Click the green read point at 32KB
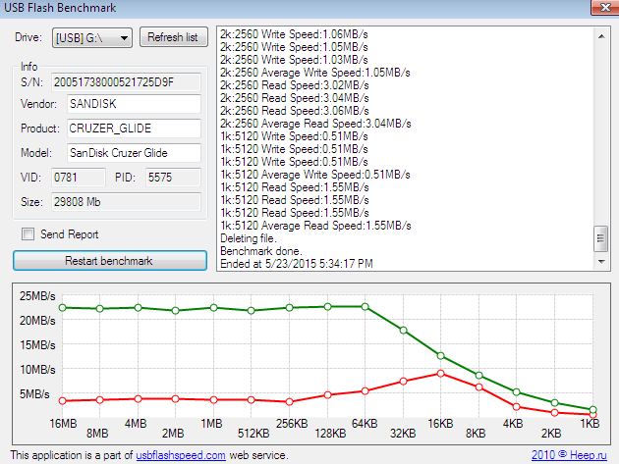This screenshot has width=619, height=464. [x=404, y=331]
